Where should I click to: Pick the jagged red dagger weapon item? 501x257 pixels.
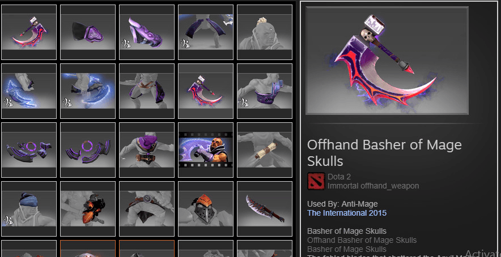(265, 209)
